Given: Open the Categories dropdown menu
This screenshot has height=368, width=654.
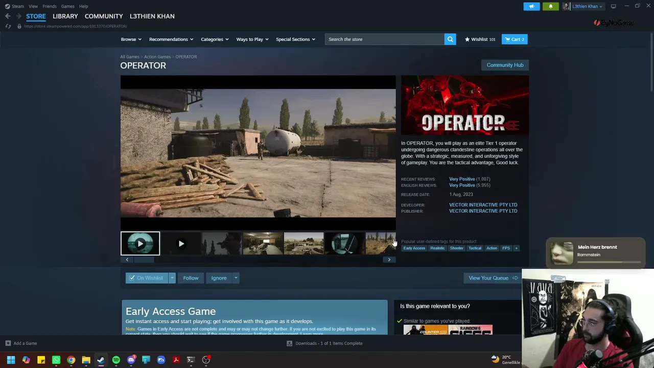Looking at the screenshot, I should [x=215, y=39].
